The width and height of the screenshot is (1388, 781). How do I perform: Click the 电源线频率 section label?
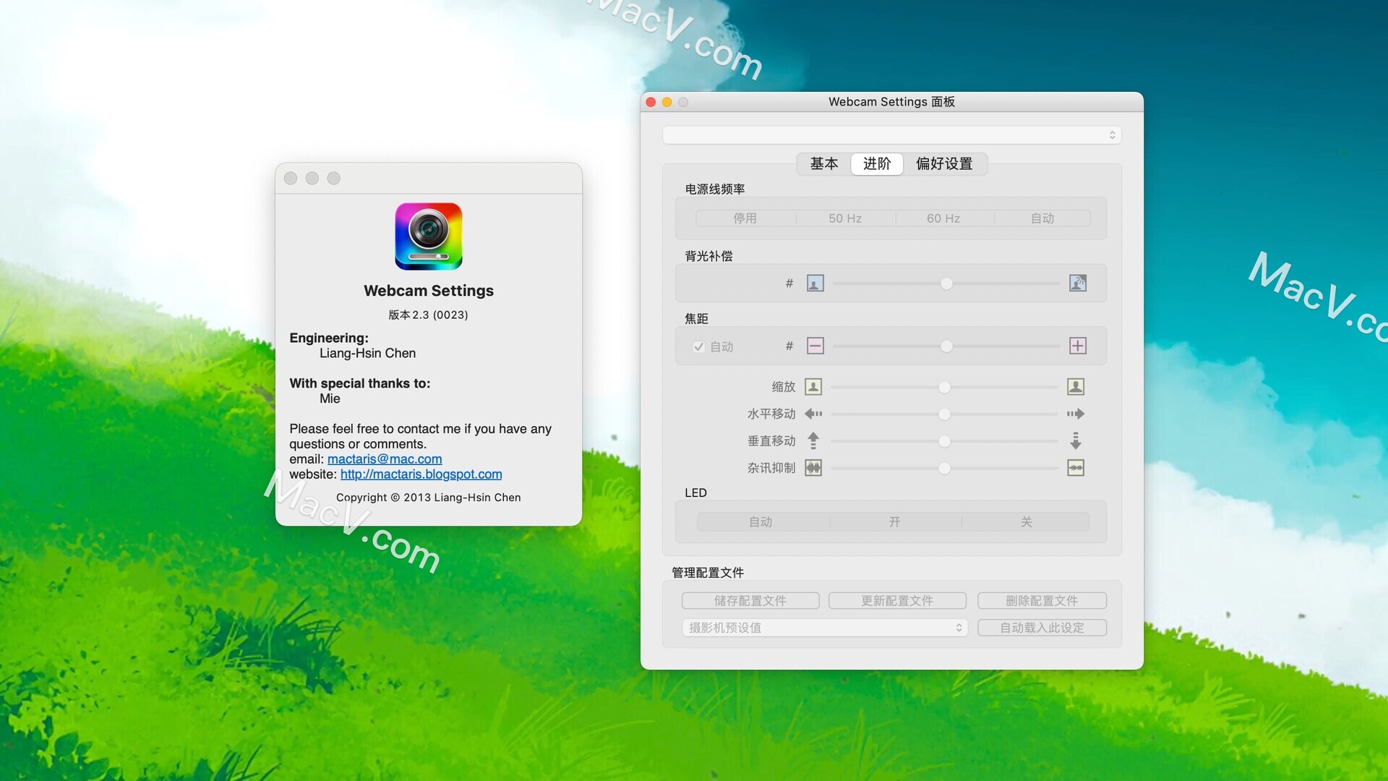point(715,189)
